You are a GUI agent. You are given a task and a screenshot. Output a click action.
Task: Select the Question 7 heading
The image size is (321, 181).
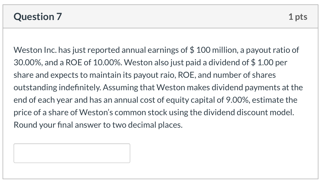pyautogui.click(x=37, y=16)
